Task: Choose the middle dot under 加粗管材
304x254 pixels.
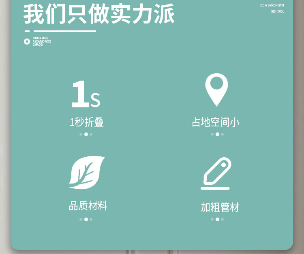Action: [217, 219]
